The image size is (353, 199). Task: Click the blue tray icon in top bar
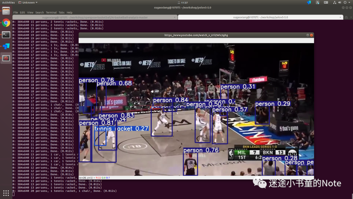(309, 3)
